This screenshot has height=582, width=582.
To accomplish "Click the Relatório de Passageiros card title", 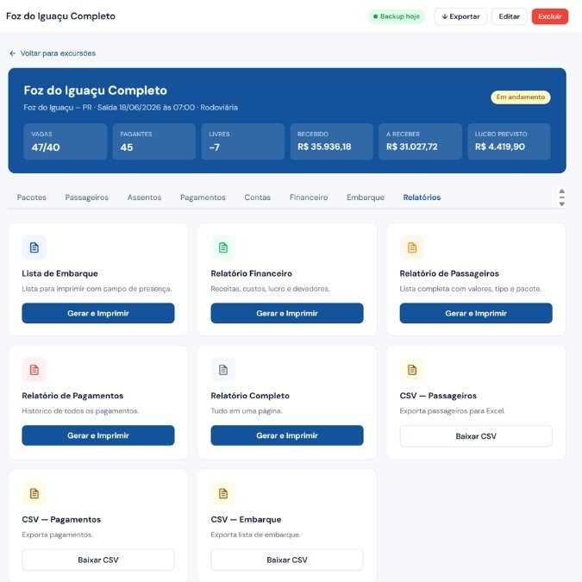I will (449, 273).
